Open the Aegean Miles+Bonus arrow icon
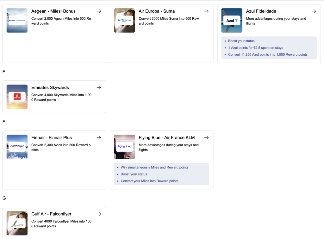 point(99,11)
